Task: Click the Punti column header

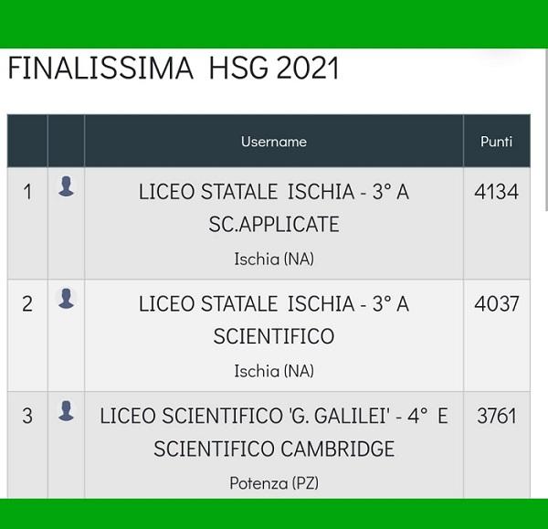Action: (496, 142)
